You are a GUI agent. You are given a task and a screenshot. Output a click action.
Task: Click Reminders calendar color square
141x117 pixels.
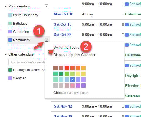coord(10,40)
